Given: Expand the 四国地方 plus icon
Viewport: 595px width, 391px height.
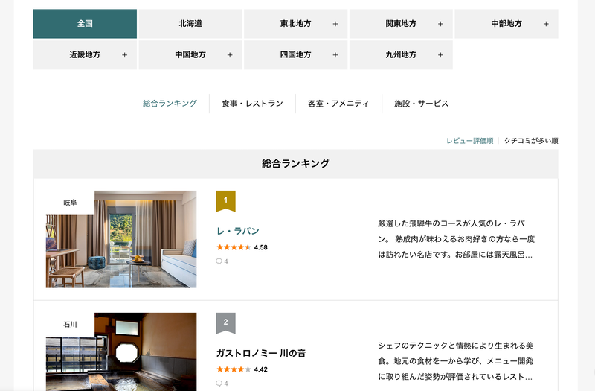Looking at the screenshot, I should pos(335,55).
